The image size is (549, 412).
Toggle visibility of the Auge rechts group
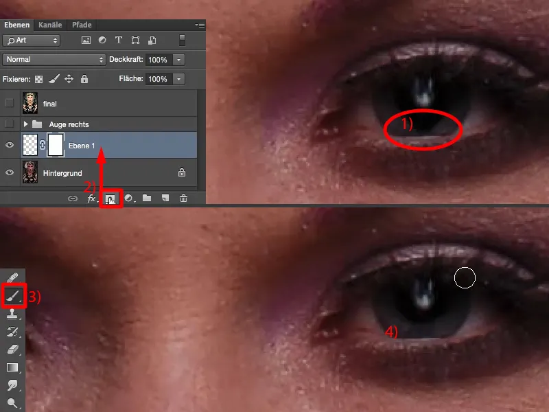pos(10,124)
